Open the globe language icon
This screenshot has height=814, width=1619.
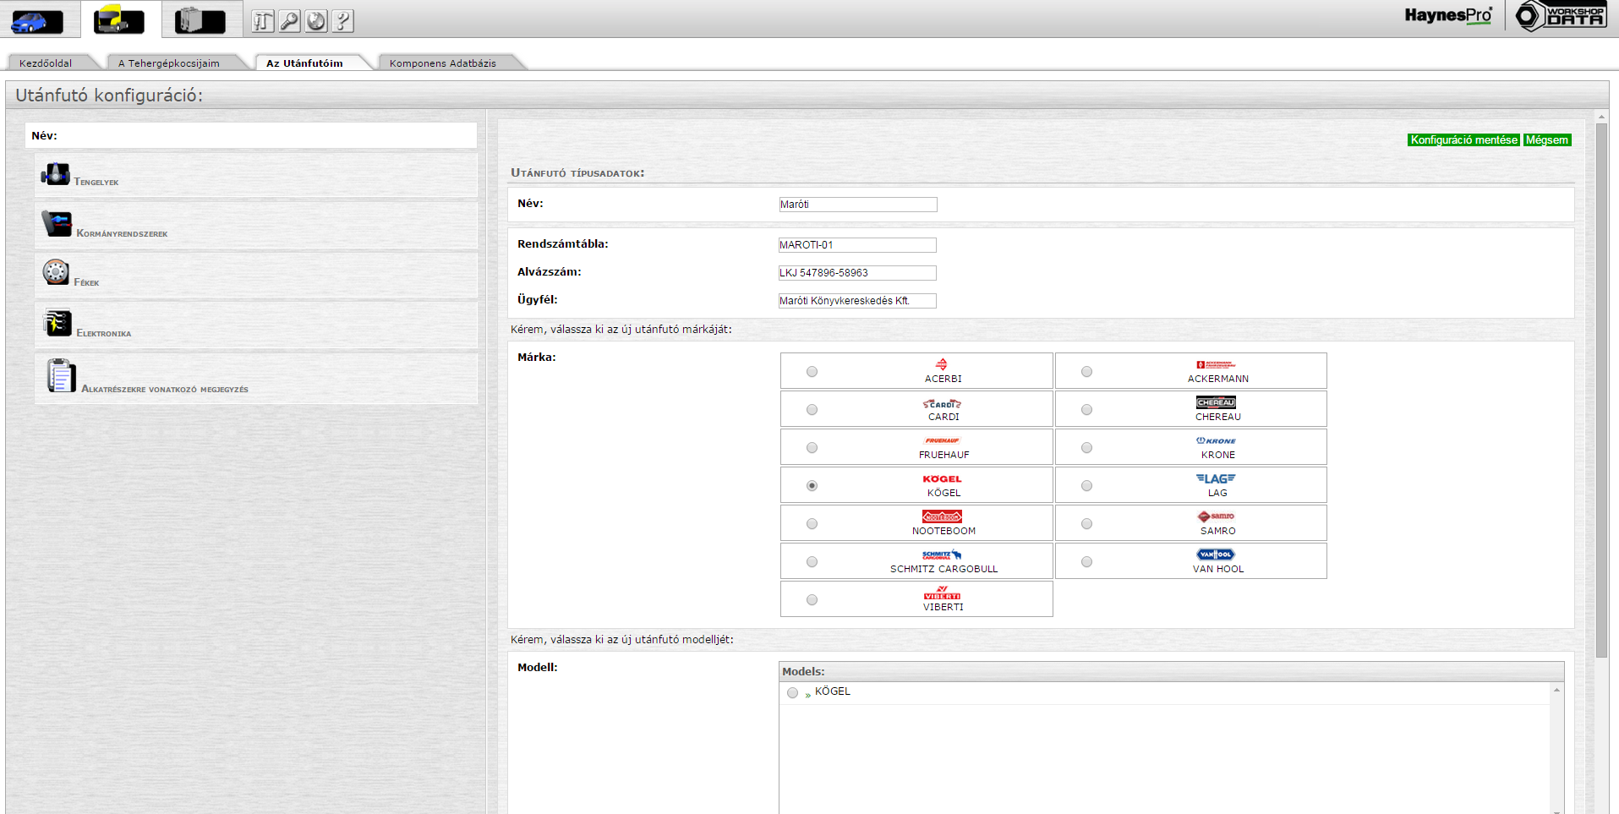point(316,21)
